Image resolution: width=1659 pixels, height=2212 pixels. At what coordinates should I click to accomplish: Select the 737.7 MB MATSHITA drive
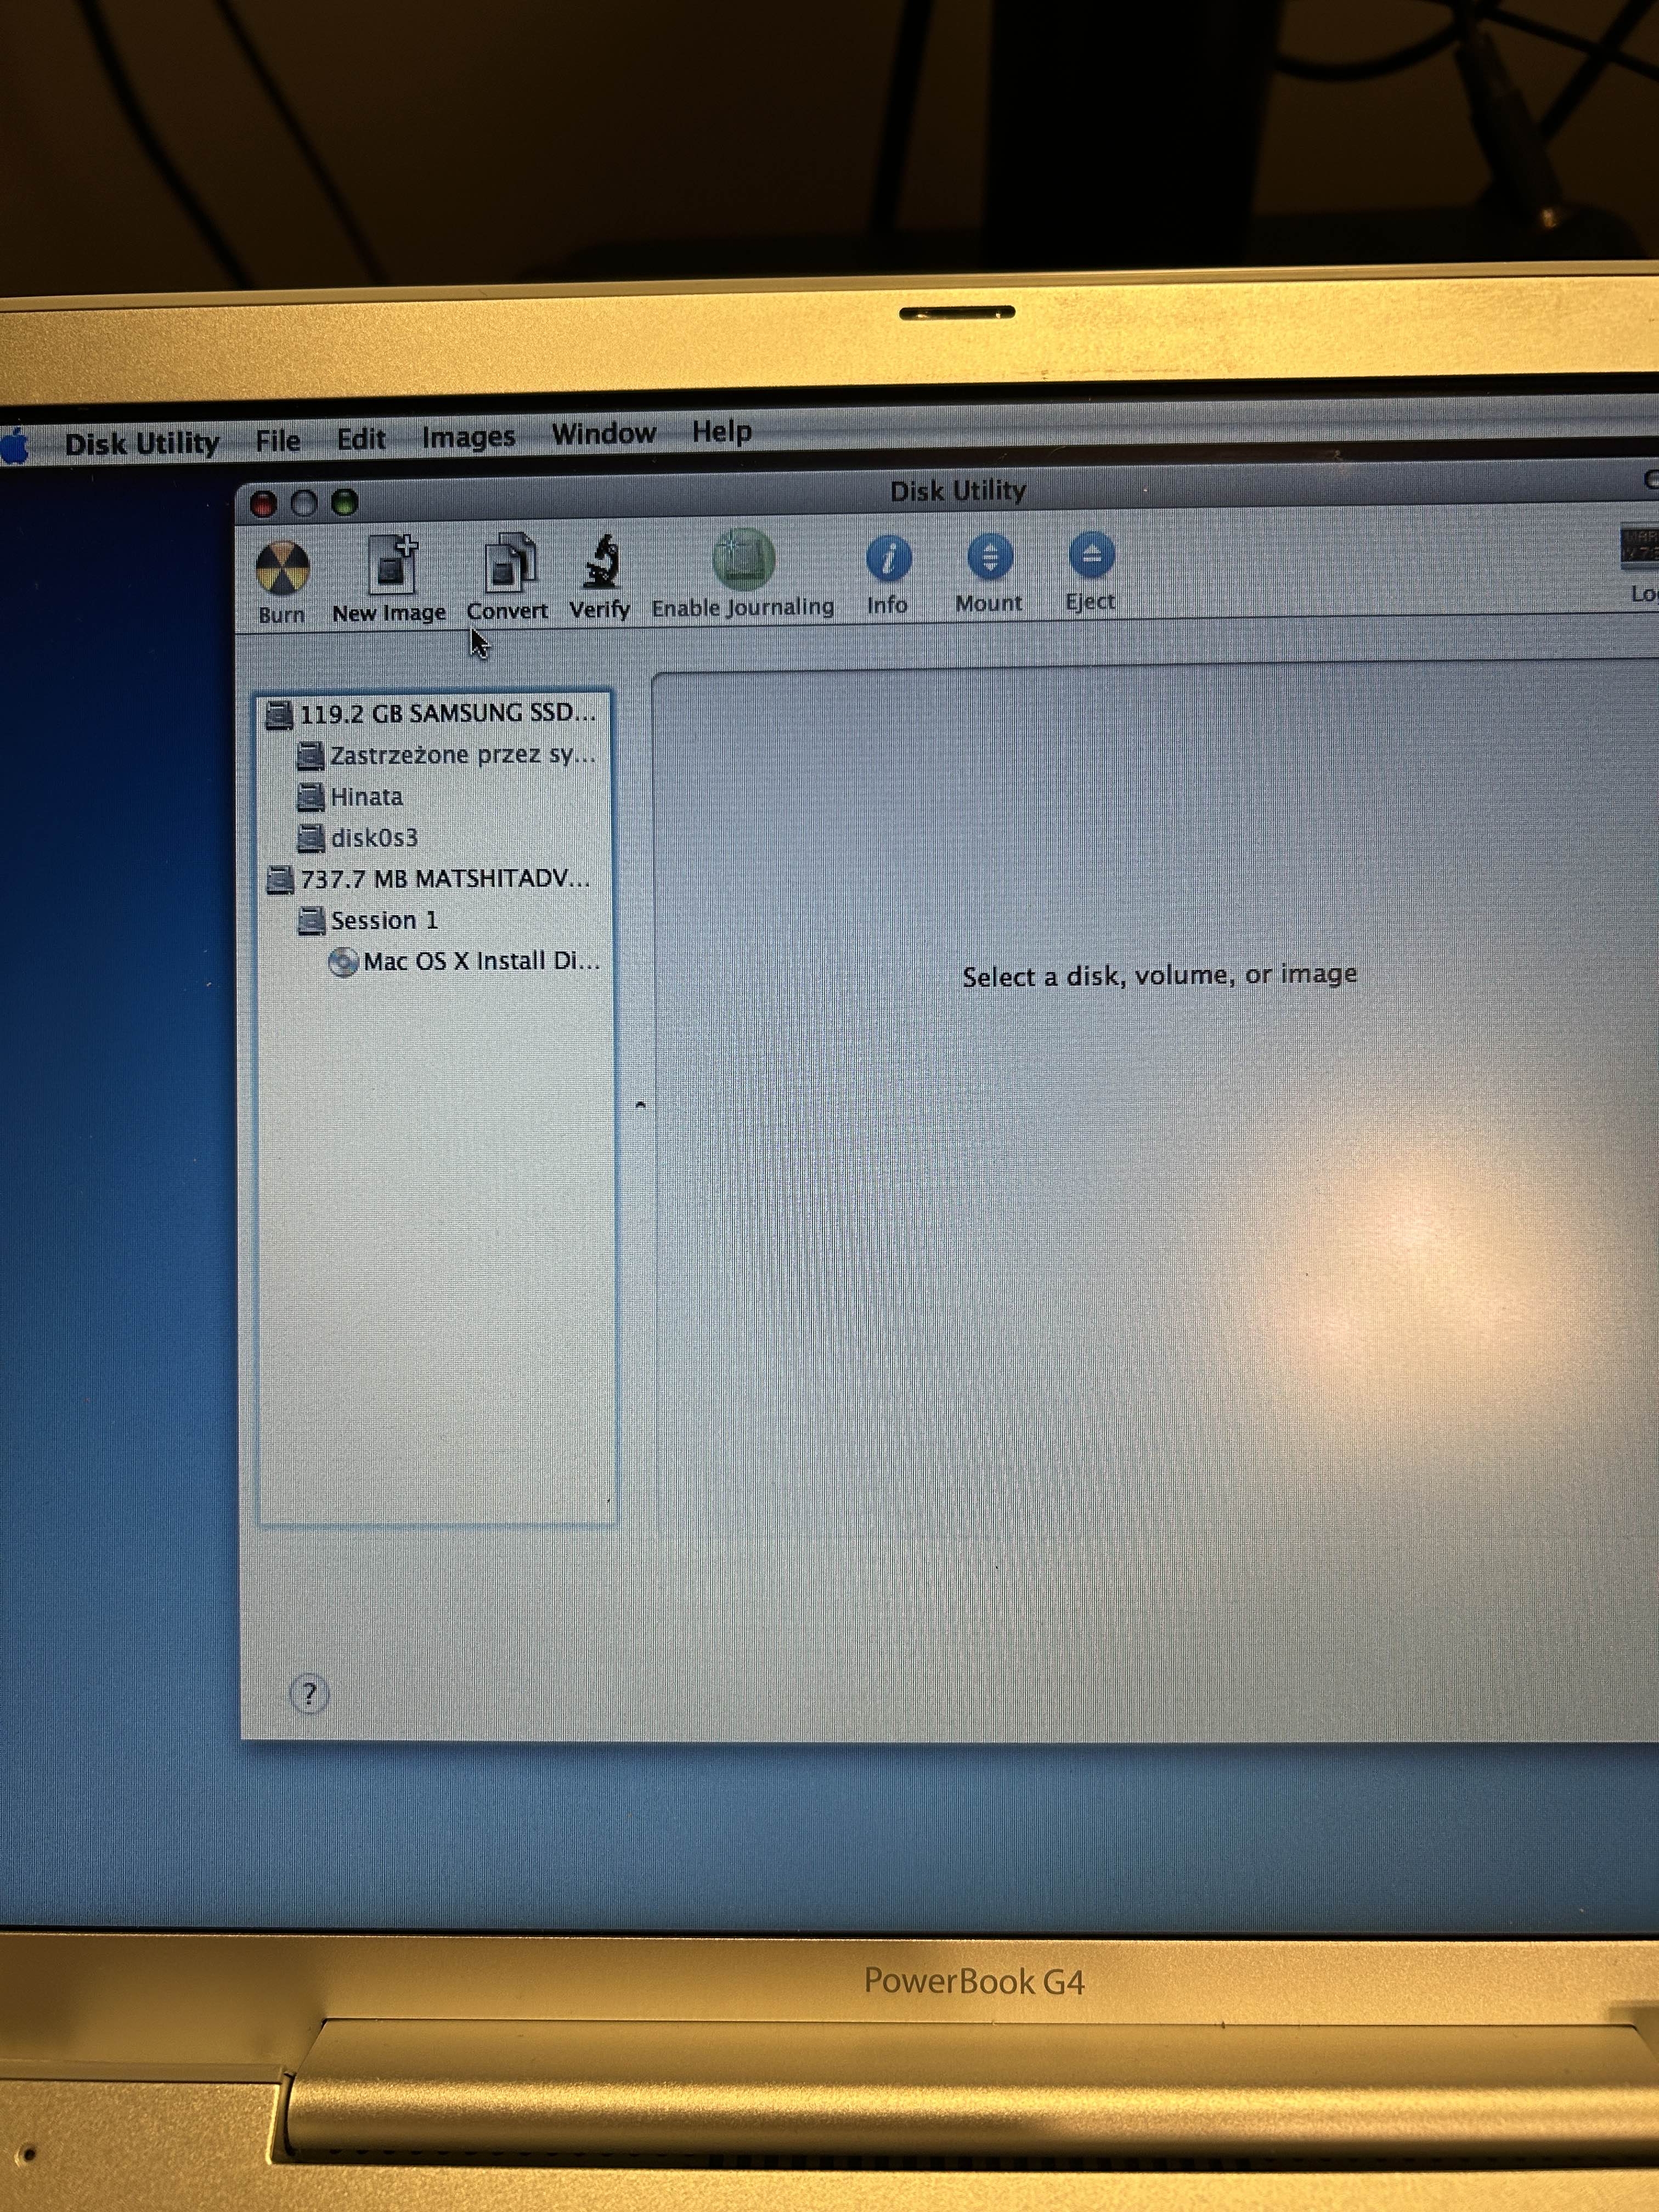443,879
